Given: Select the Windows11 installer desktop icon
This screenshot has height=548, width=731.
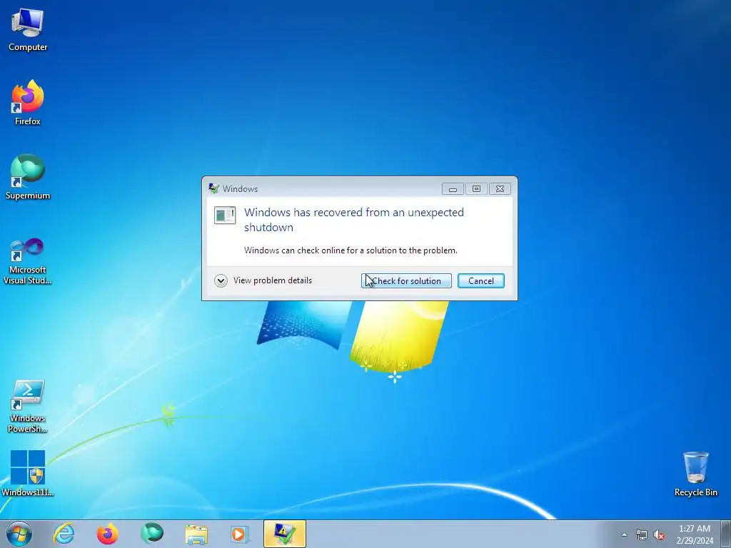Looking at the screenshot, I should point(28,473).
